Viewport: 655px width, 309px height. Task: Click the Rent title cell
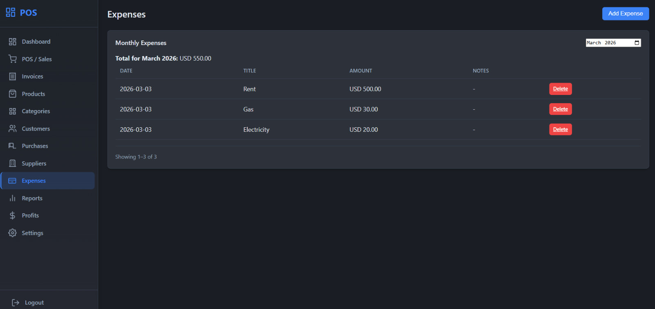coord(249,89)
